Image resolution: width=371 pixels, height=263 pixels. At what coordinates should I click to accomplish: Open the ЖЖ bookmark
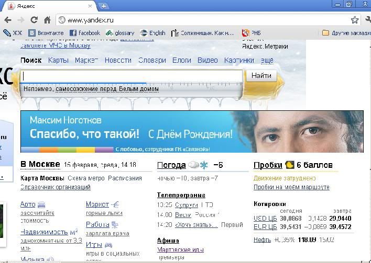point(13,33)
